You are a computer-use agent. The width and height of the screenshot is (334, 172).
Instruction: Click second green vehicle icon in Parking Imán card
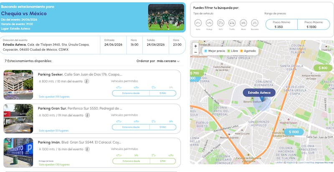137,155
